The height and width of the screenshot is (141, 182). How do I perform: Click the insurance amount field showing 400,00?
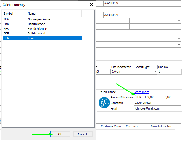[152, 97]
